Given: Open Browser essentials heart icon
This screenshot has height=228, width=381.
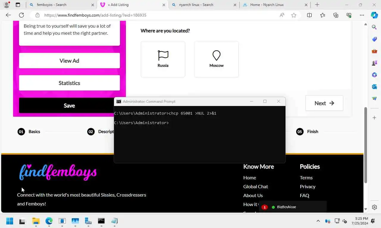Looking at the screenshot, I should pos(349,15).
